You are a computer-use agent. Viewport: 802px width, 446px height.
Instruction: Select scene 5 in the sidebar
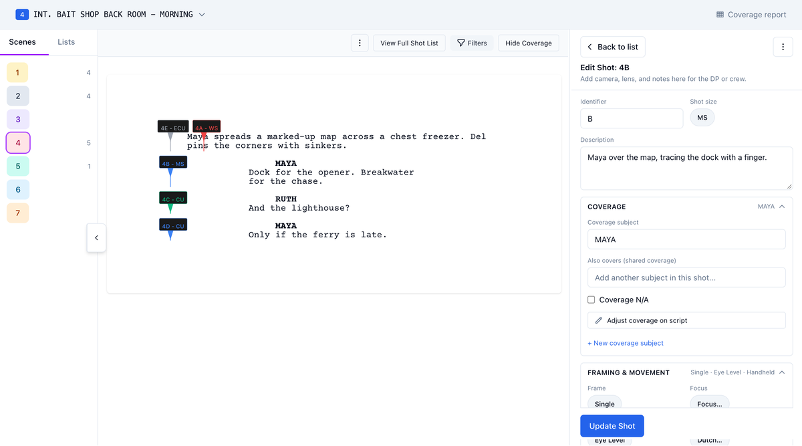pyautogui.click(x=17, y=166)
